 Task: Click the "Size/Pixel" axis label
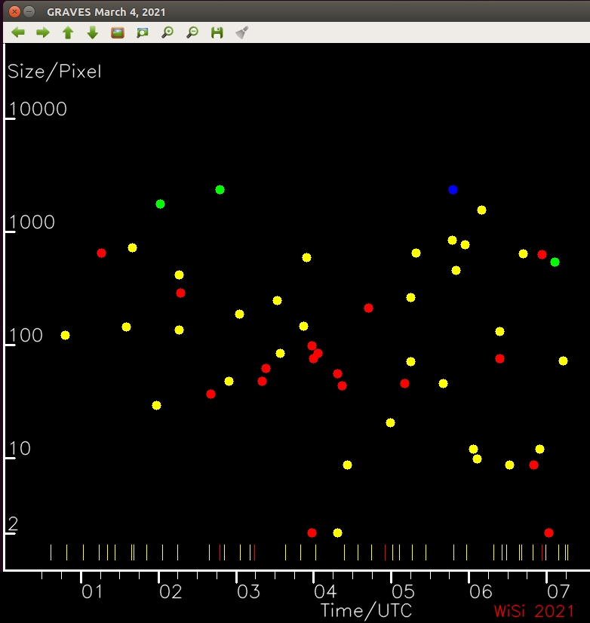[x=54, y=72]
